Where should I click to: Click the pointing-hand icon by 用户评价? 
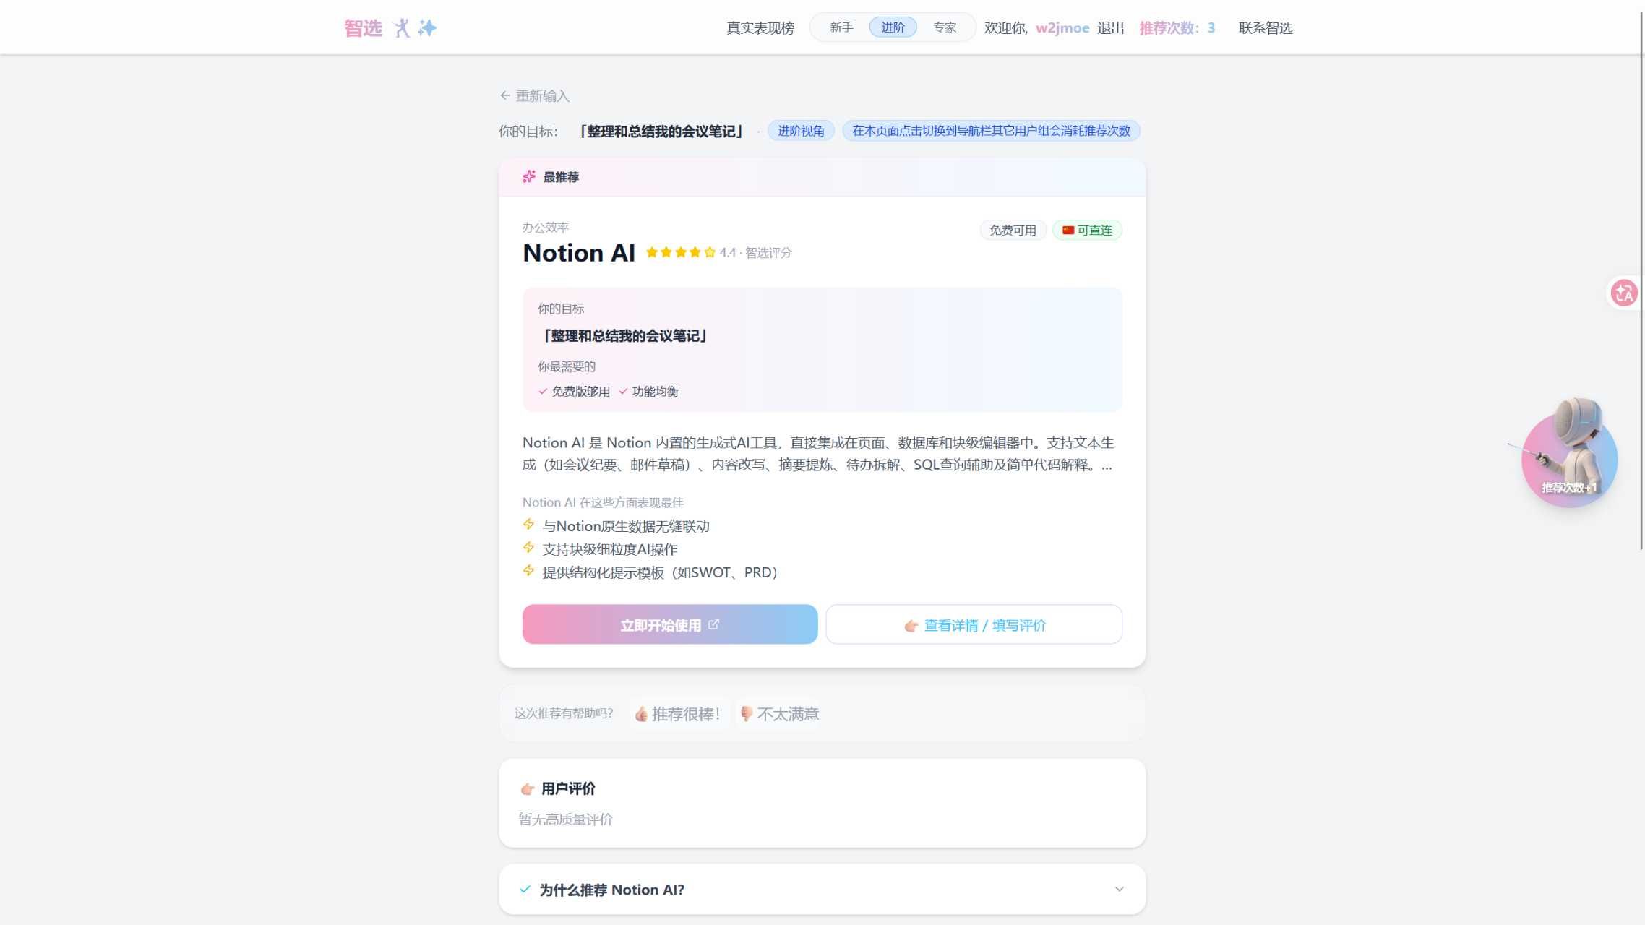click(x=528, y=788)
